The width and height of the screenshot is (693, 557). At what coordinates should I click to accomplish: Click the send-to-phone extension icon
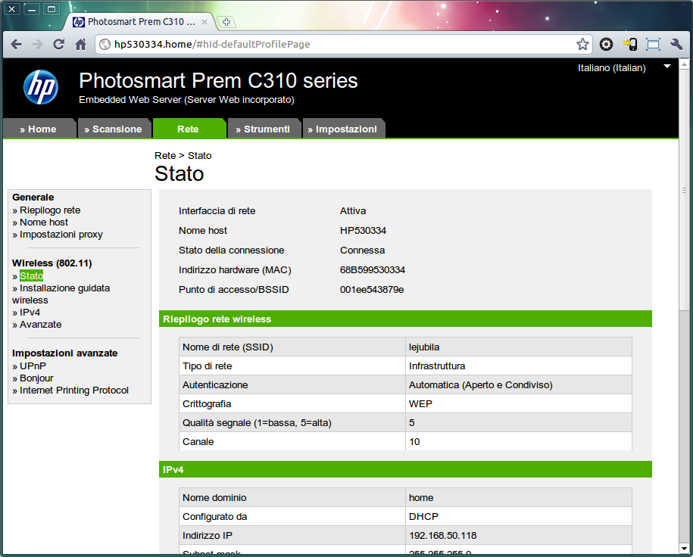pos(630,44)
